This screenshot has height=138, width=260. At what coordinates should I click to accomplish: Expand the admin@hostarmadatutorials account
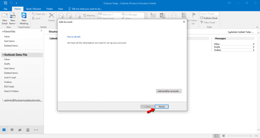pos(3,100)
